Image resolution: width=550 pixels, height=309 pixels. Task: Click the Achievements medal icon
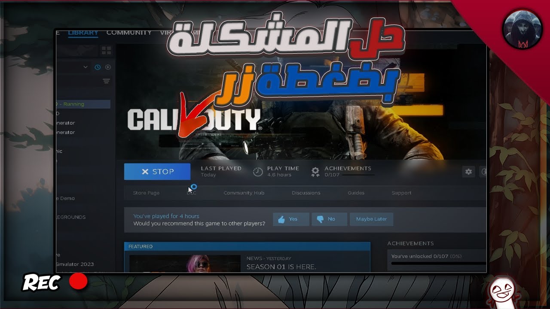(x=315, y=172)
